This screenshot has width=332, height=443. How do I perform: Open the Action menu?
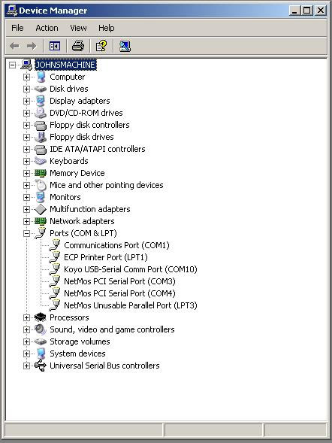click(47, 28)
